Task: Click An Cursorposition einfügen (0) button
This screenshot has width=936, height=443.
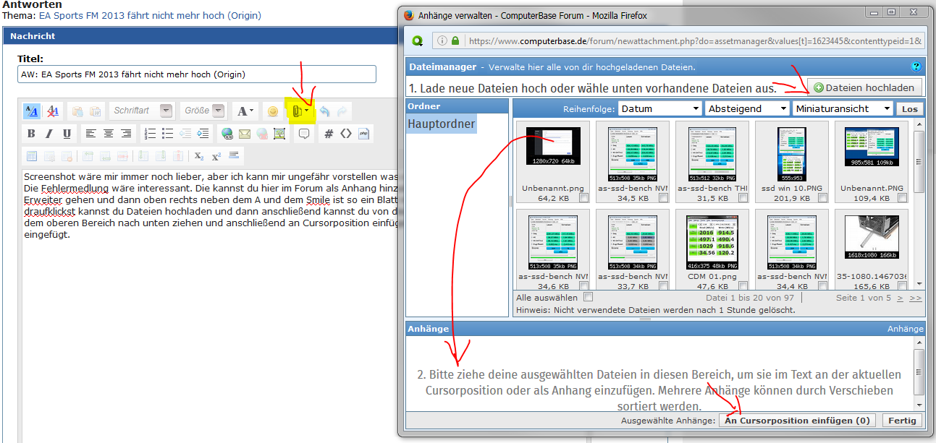Action: [x=796, y=421]
